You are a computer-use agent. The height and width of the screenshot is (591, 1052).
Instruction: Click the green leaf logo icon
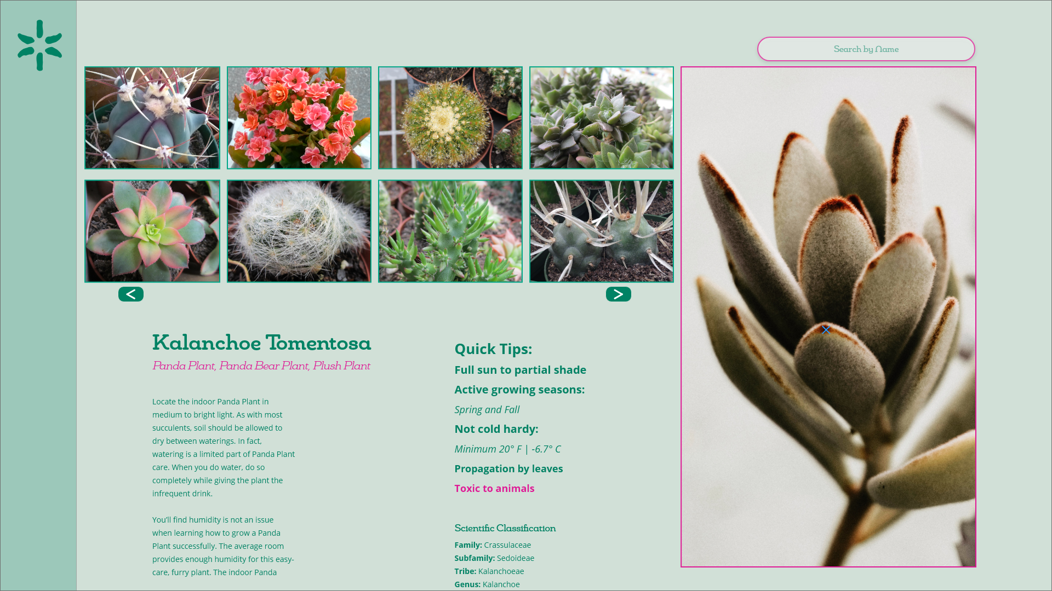pyautogui.click(x=39, y=45)
